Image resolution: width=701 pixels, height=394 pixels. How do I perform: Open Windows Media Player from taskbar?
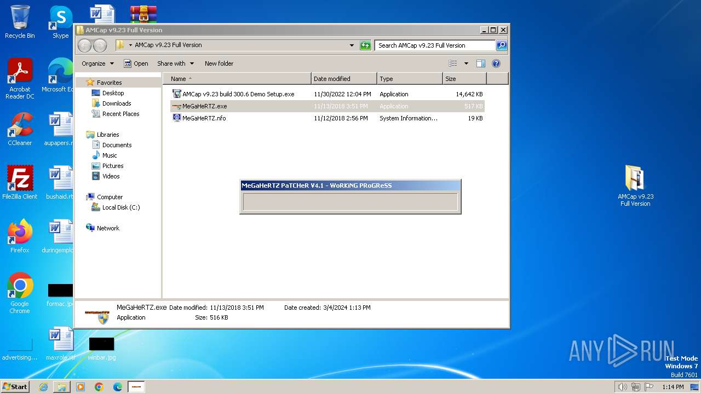[81, 387]
